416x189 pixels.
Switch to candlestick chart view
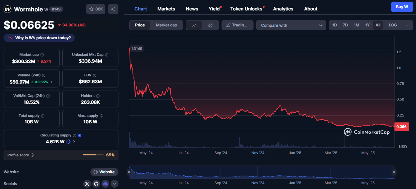pos(210,25)
